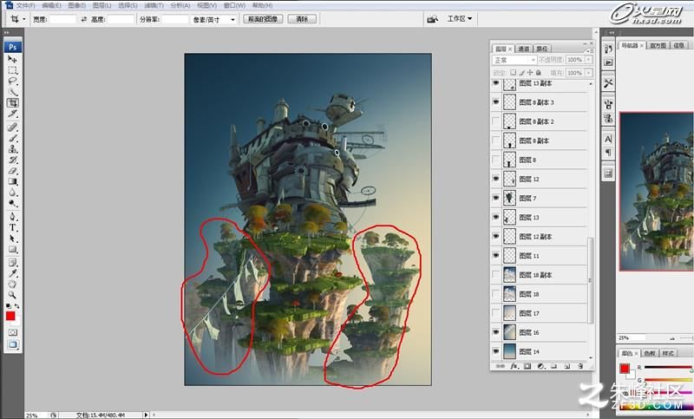Open the 滤镜(T) menu
Image resolution: width=694 pixels, height=419 pixels.
154,6
